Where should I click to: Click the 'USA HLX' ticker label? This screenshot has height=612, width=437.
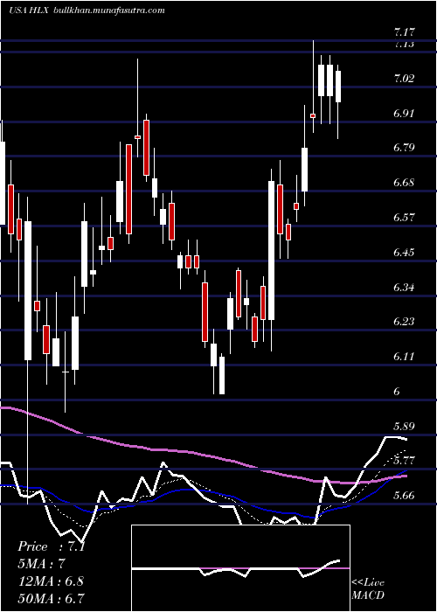(x=29, y=10)
